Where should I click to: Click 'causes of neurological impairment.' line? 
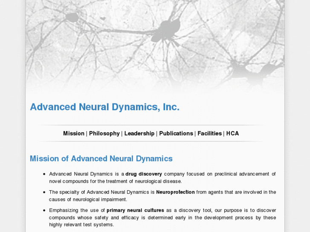[88, 199]
